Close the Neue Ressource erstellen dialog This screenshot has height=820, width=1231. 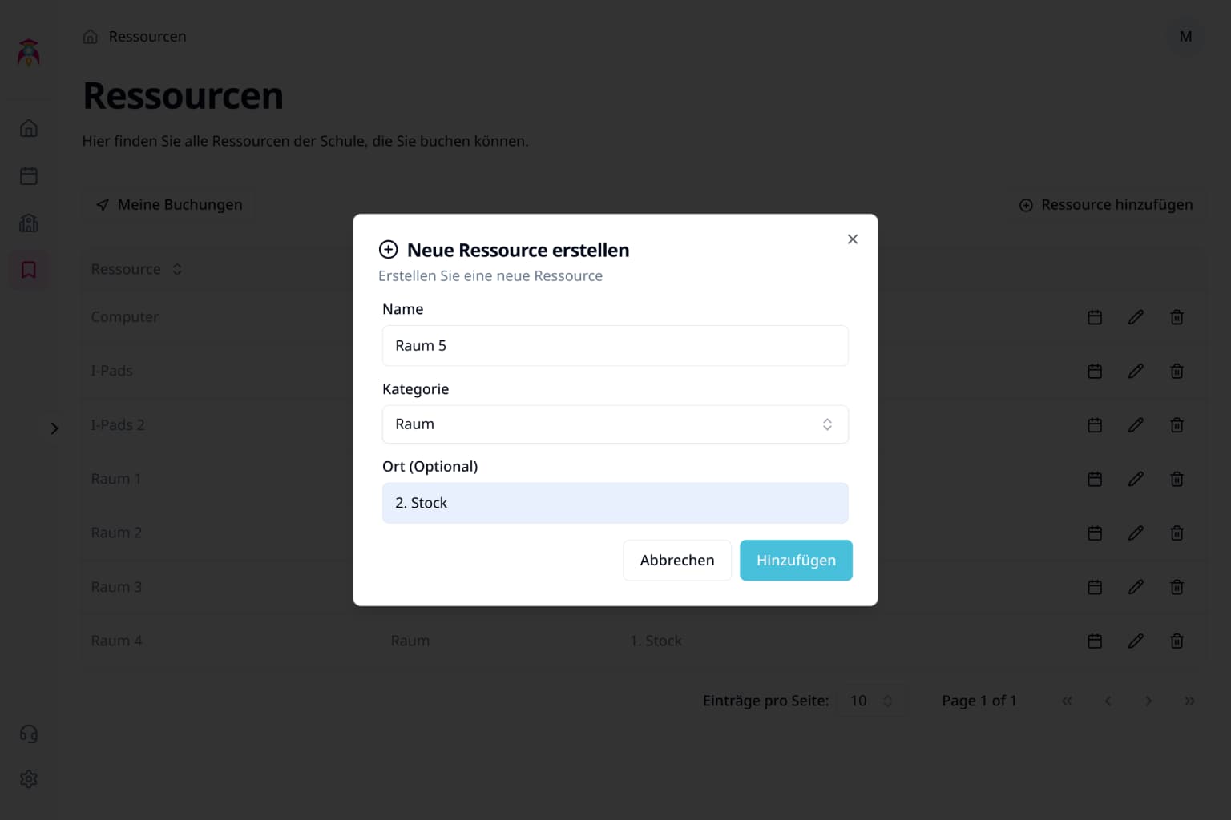tap(853, 239)
